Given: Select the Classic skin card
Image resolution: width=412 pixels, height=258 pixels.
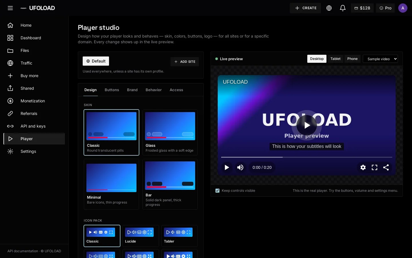Looking at the screenshot, I should [x=111, y=132].
